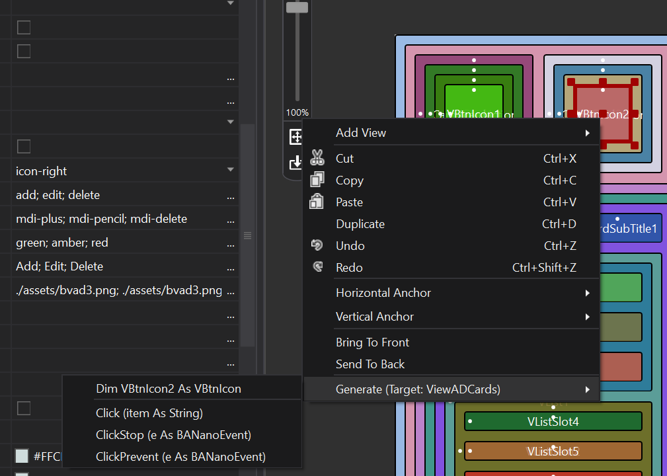Image resolution: width=667 pixels, height=476 pixels.
Task: Choose Bring To Front menu item
Action: pyautogui.click(x=372, y=342)
